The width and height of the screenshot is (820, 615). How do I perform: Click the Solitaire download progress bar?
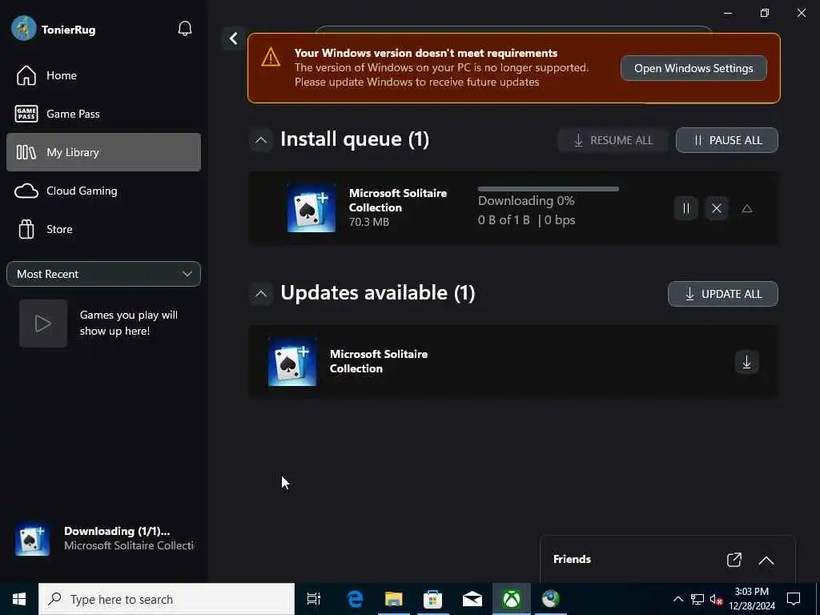548,189
